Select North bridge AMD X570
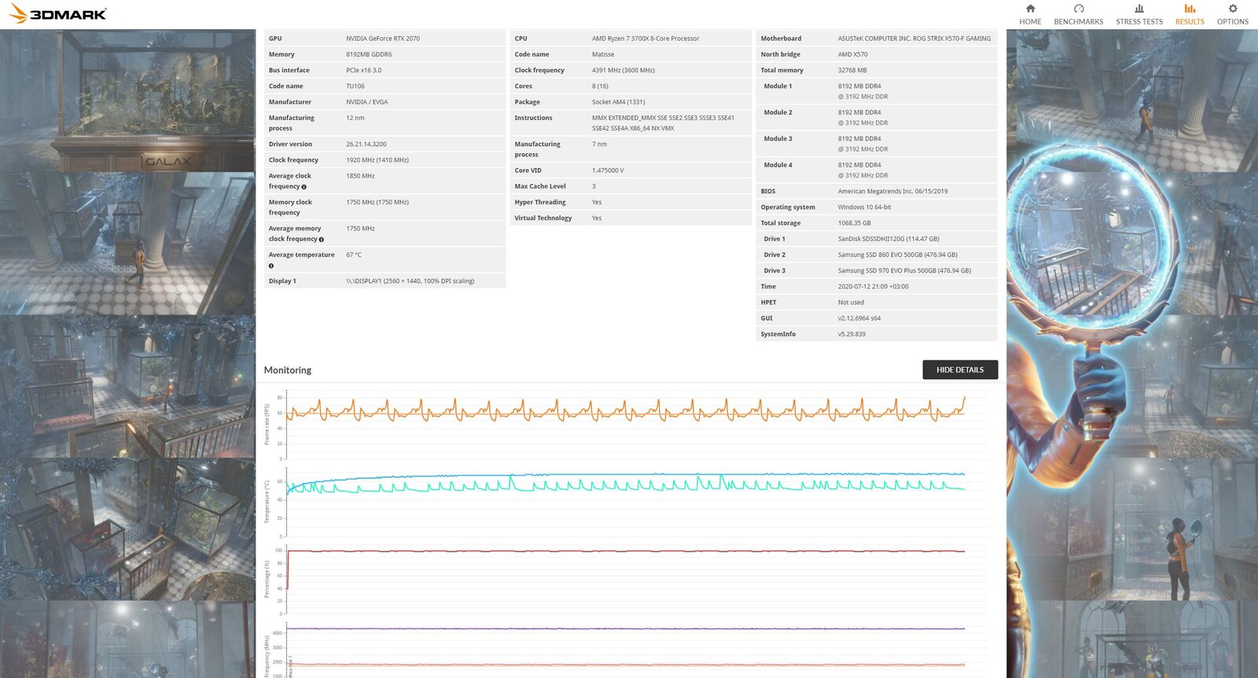1258x678 pixels. pos(853,54)
